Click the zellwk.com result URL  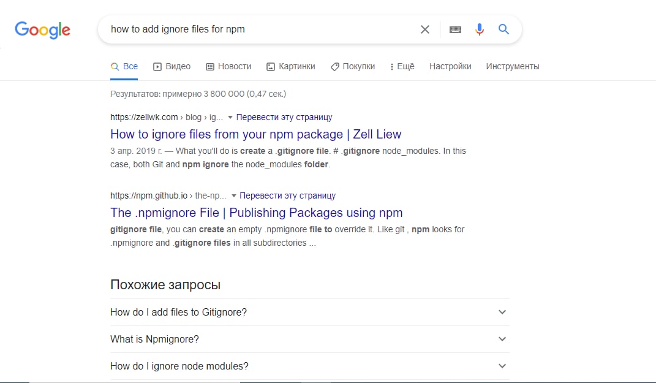point(167,117)
